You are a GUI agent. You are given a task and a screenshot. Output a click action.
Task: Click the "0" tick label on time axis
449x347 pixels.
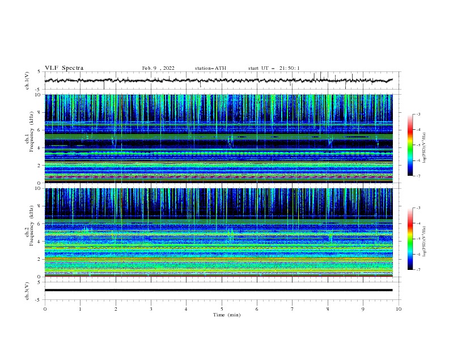click(x=45, y=309)
